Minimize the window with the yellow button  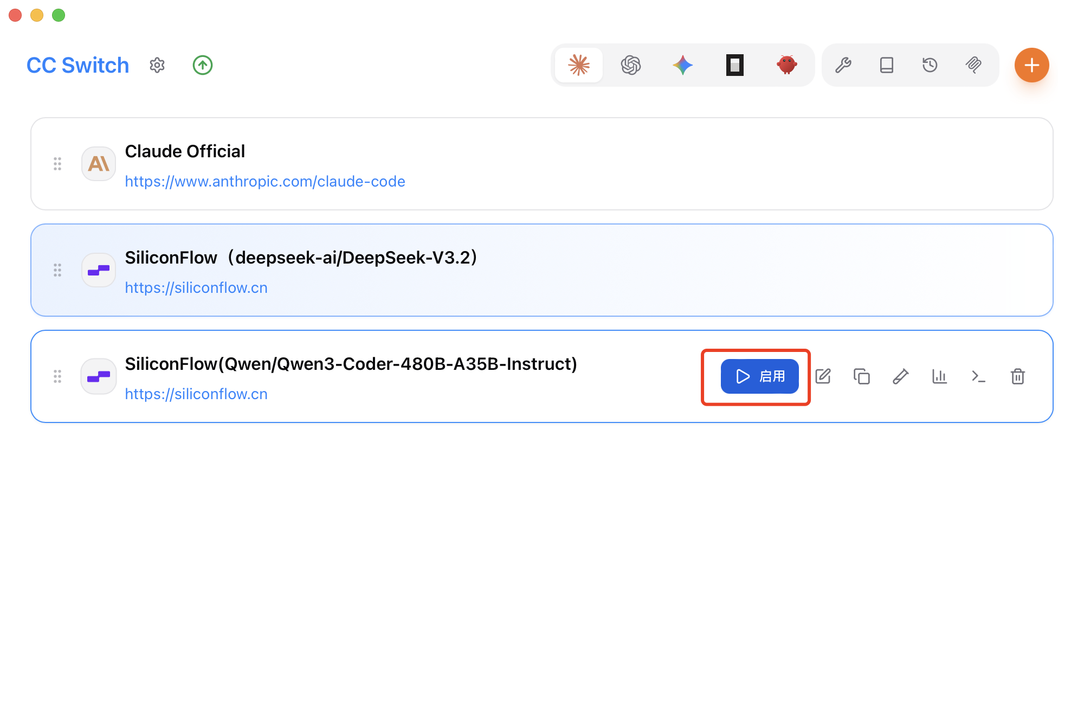37,15
